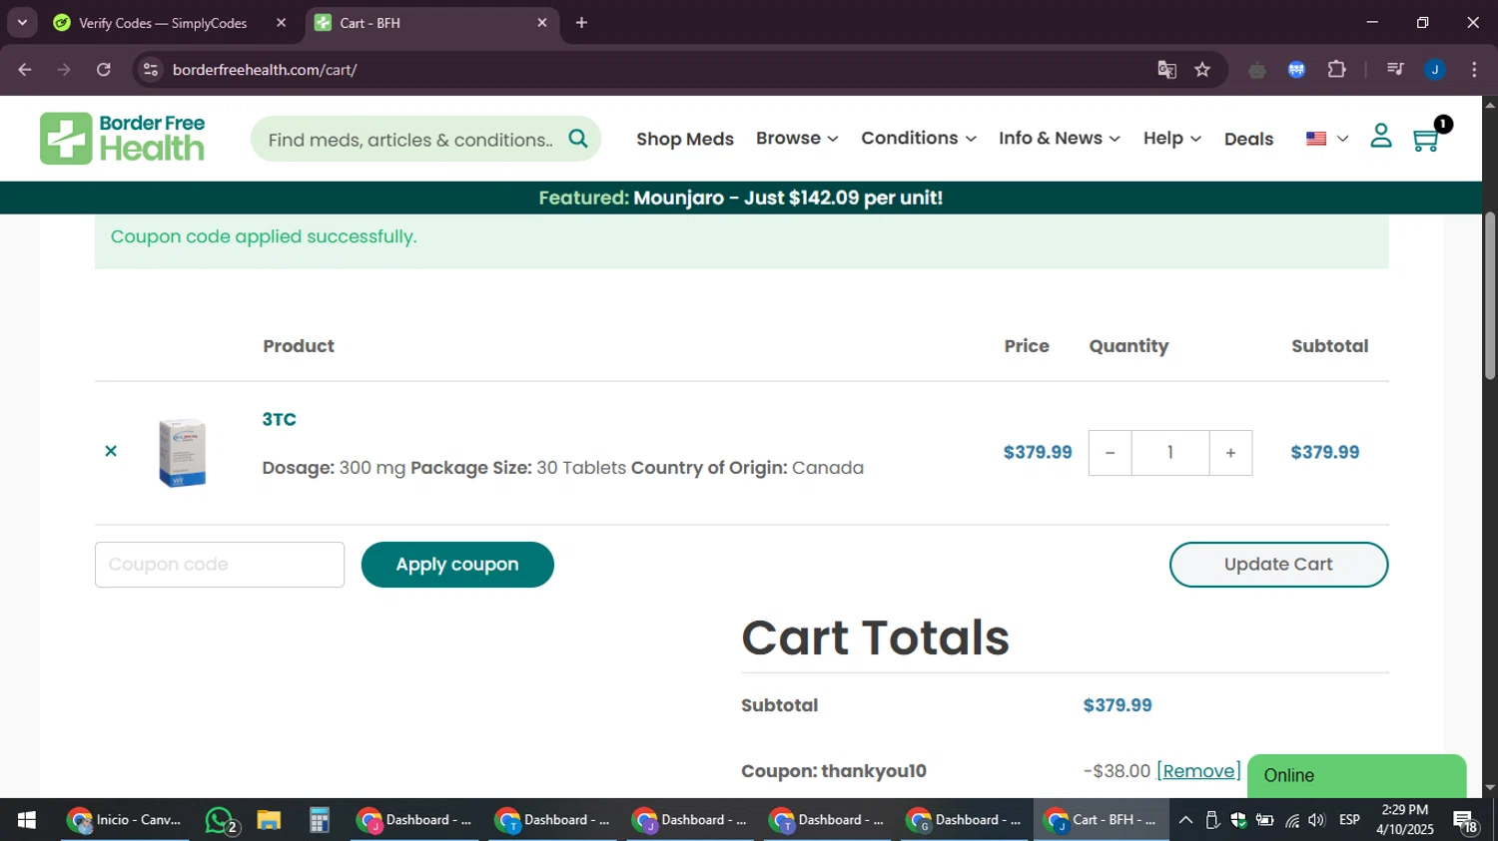Image resolution: width=1498 pixels, height=841 pixels.
Task: Open the Shop Meds menu item
Action: coord(685,139)
